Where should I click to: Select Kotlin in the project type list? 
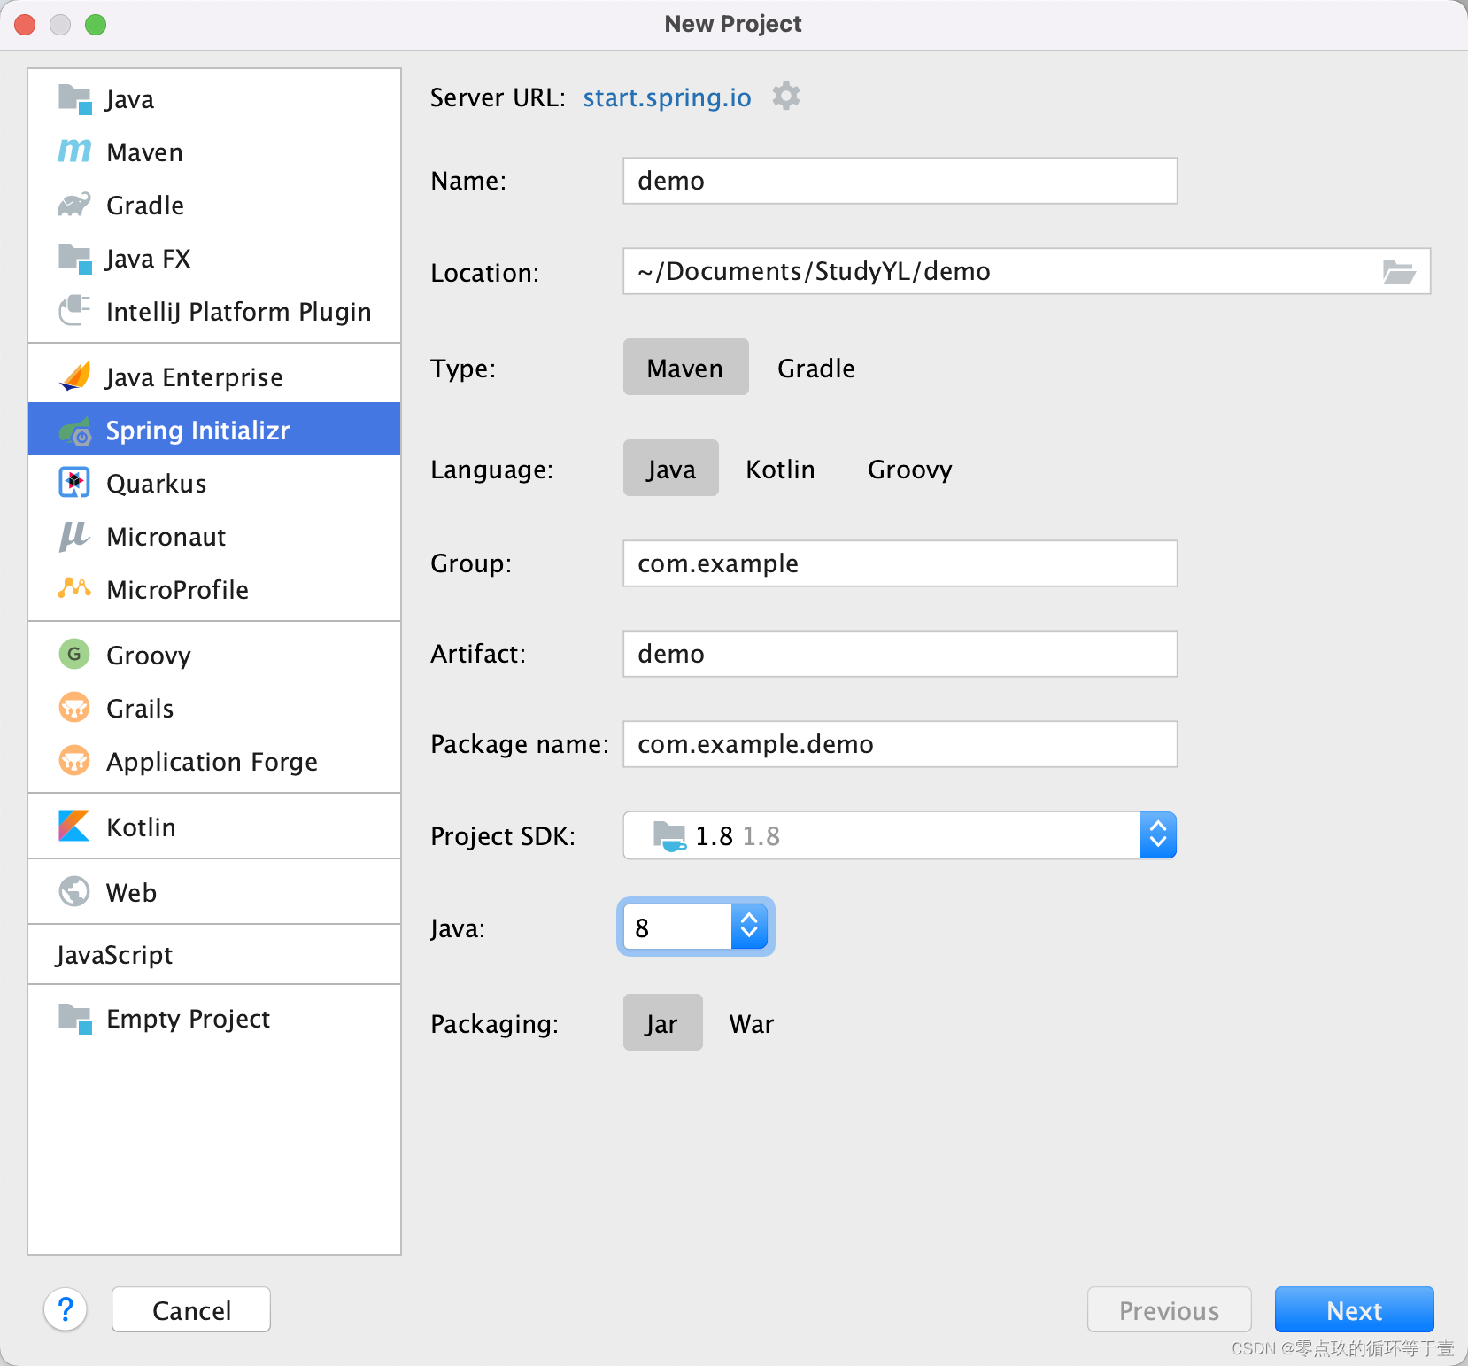pos(214,827)
